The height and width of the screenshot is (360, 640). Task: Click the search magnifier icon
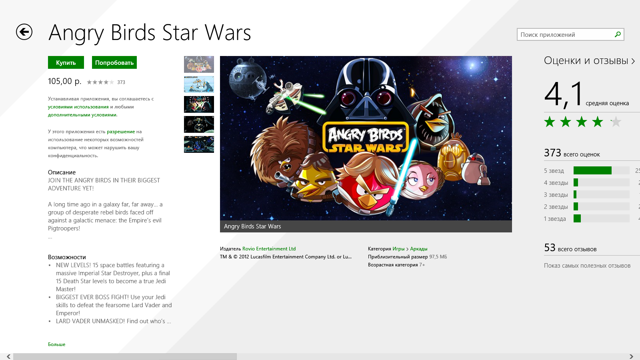point(618,34)
